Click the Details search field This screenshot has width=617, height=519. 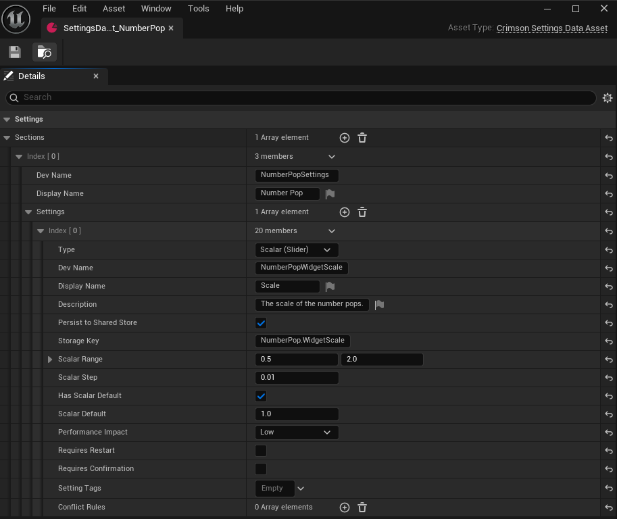pyautogui.click(x=301, y=97)
